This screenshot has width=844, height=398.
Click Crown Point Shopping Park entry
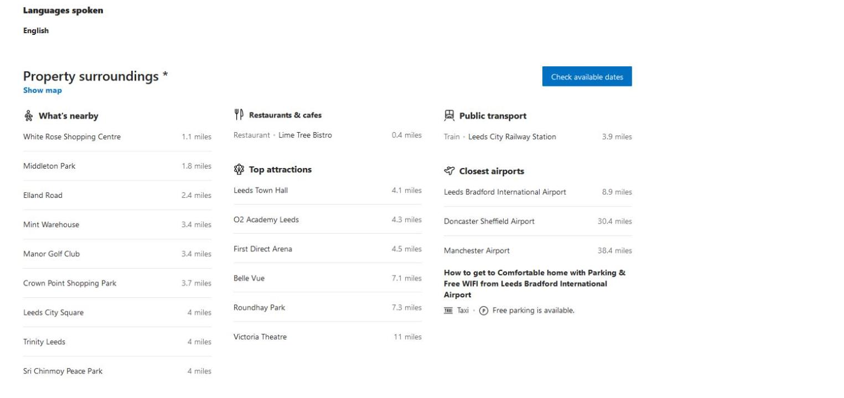point(117,284)
